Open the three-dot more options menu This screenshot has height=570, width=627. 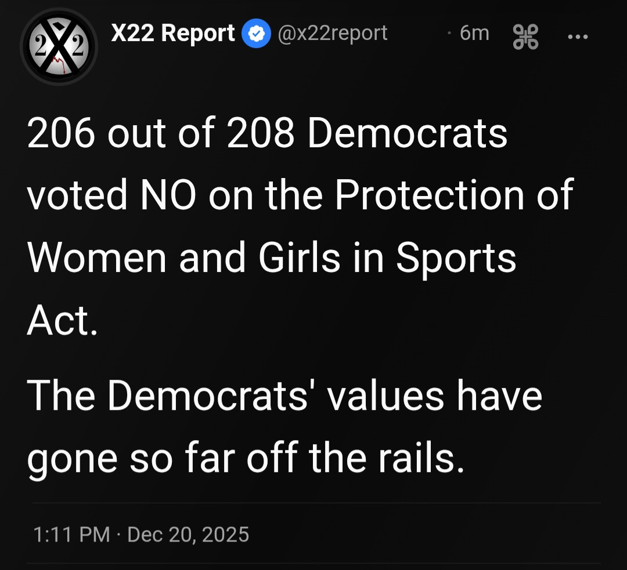[578, 36]
